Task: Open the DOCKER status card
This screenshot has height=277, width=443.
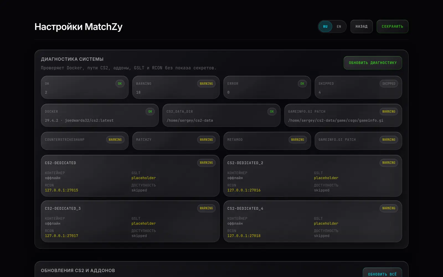Action: 100,115
